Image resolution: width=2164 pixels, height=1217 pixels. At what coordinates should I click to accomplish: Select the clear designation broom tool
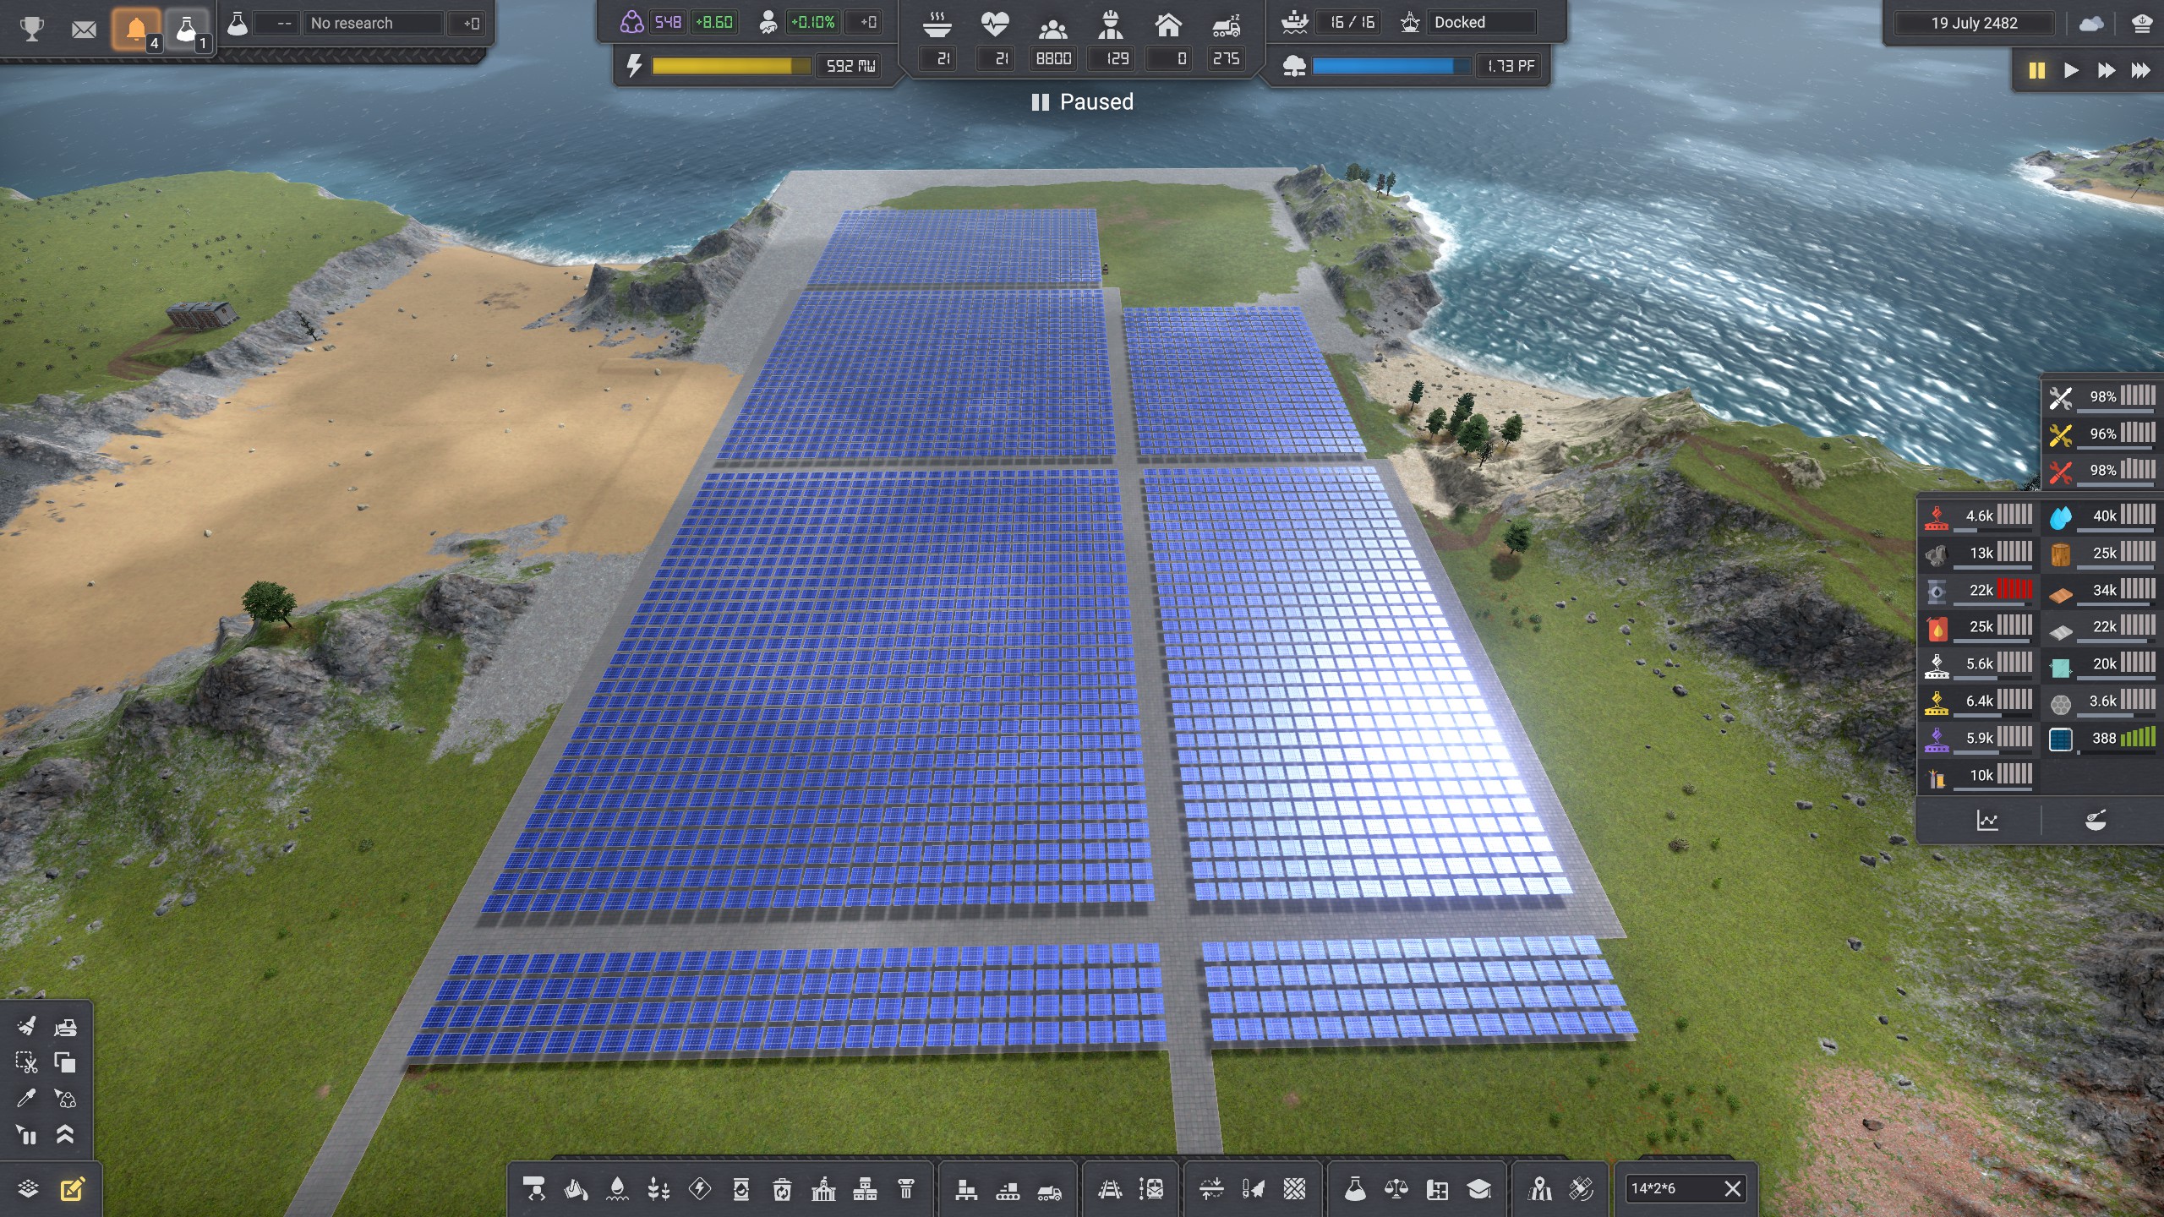tap(27, 1026)
